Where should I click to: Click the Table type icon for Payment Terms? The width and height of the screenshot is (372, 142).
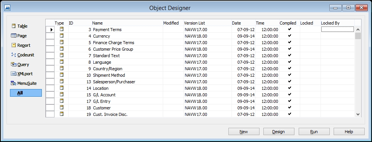61,30
